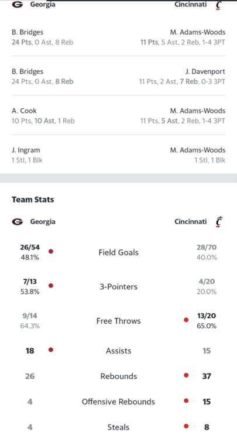
Task: Open M. Adams-Woods points leader with 1-4 3PT
Action: pyautogui.click(x=183, y=37)
